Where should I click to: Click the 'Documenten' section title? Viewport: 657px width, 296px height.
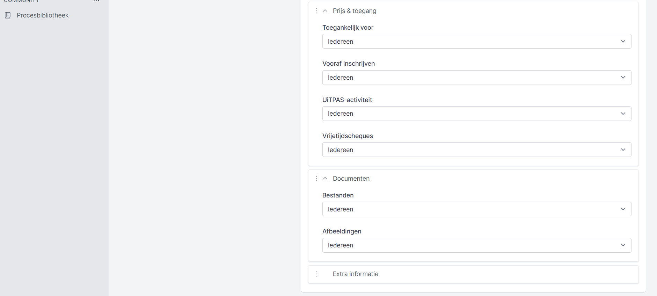click(x=351, y=179)
